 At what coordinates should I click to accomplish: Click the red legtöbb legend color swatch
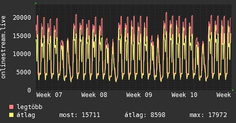[x=11, y=107]
